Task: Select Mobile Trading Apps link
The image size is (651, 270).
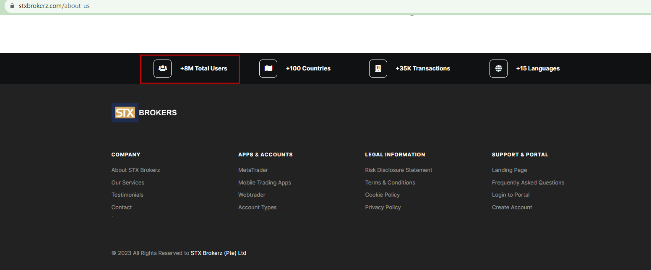Action: [264, 182]
